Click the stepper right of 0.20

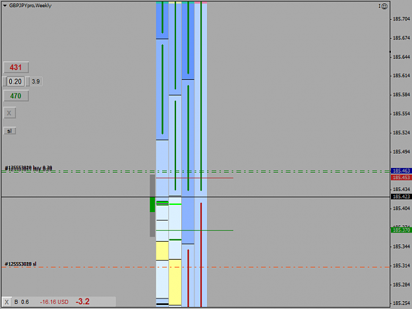tap(27, 82)
